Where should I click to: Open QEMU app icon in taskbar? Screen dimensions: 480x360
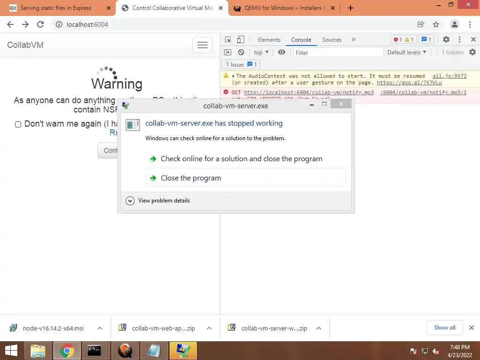(x=125, y=351)
